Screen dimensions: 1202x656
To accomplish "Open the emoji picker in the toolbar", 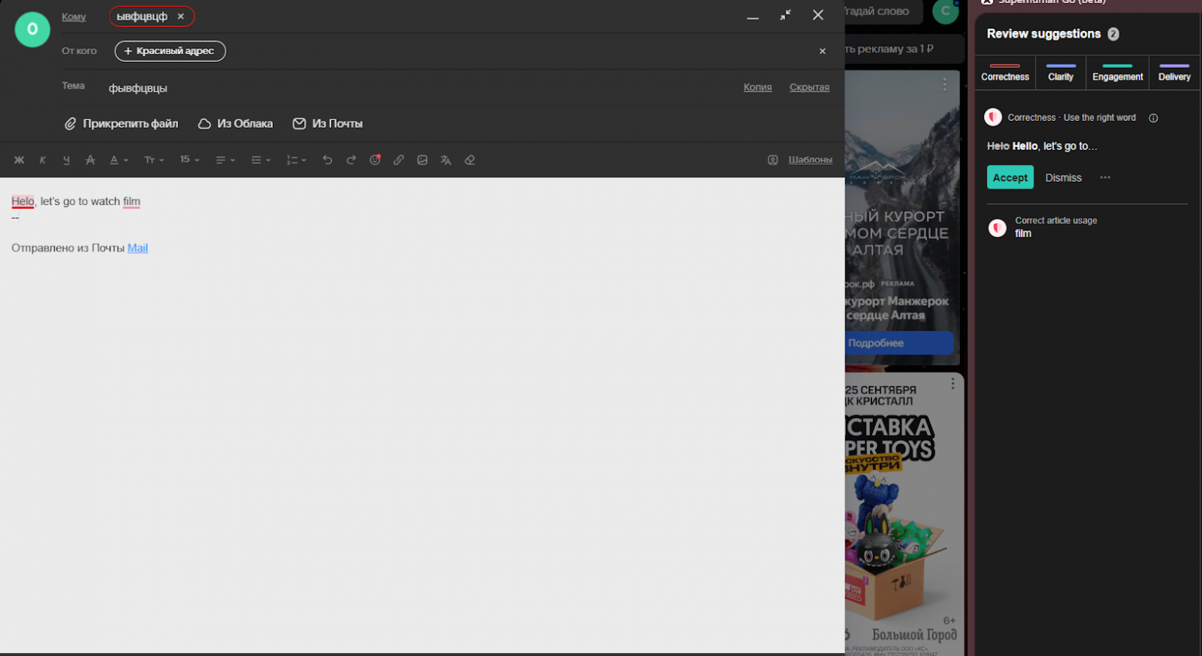I will coord(375,159).
